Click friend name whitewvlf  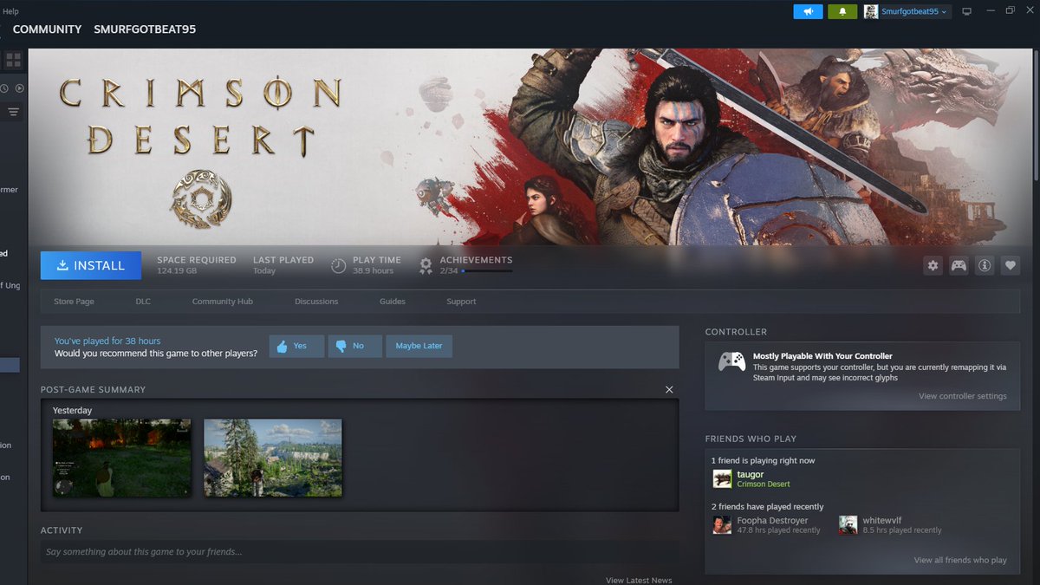882,521
